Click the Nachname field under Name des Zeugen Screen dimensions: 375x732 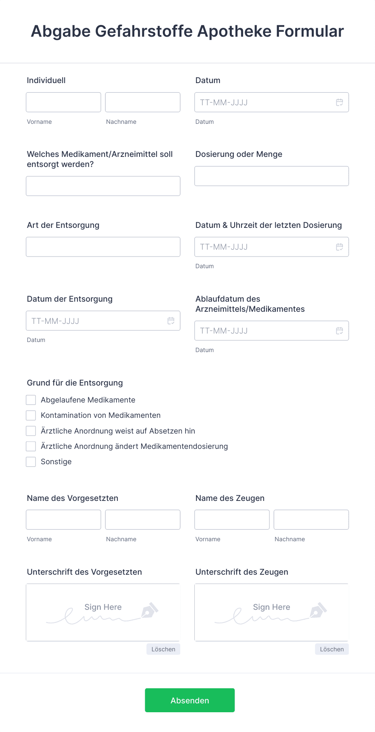click(x=311, y=519)
